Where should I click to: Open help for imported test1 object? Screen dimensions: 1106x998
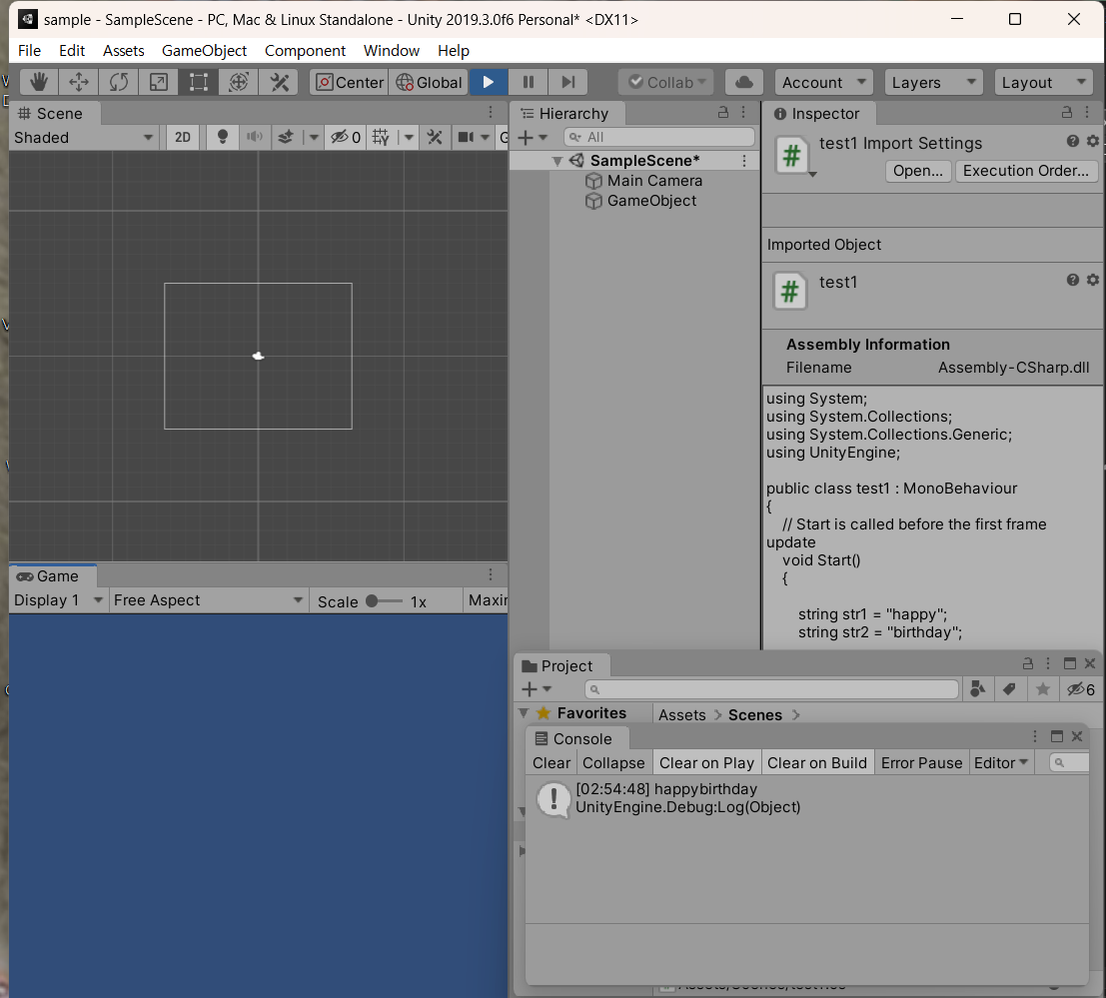[1073, 280]
